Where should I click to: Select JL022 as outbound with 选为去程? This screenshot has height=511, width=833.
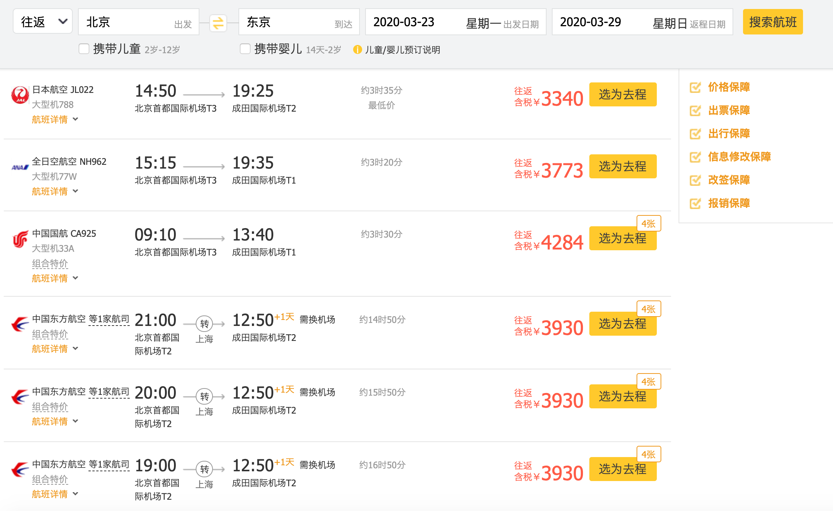click(x=623, y=94)
